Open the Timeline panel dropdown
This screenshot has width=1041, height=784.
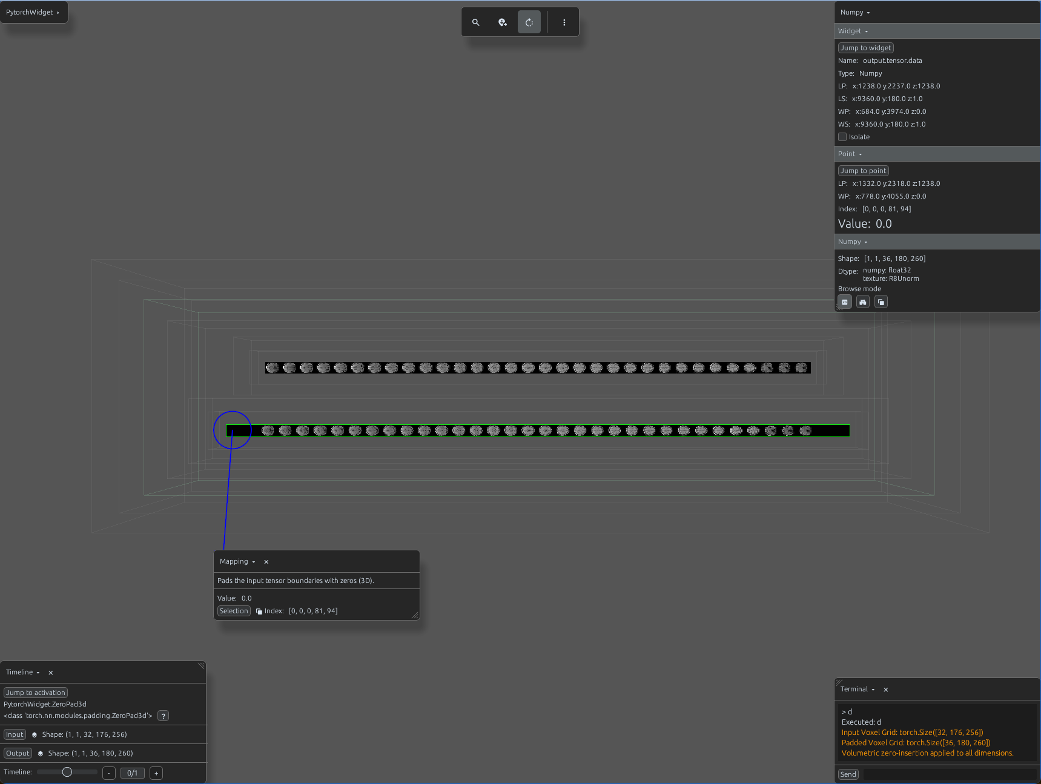coord(23,673)
